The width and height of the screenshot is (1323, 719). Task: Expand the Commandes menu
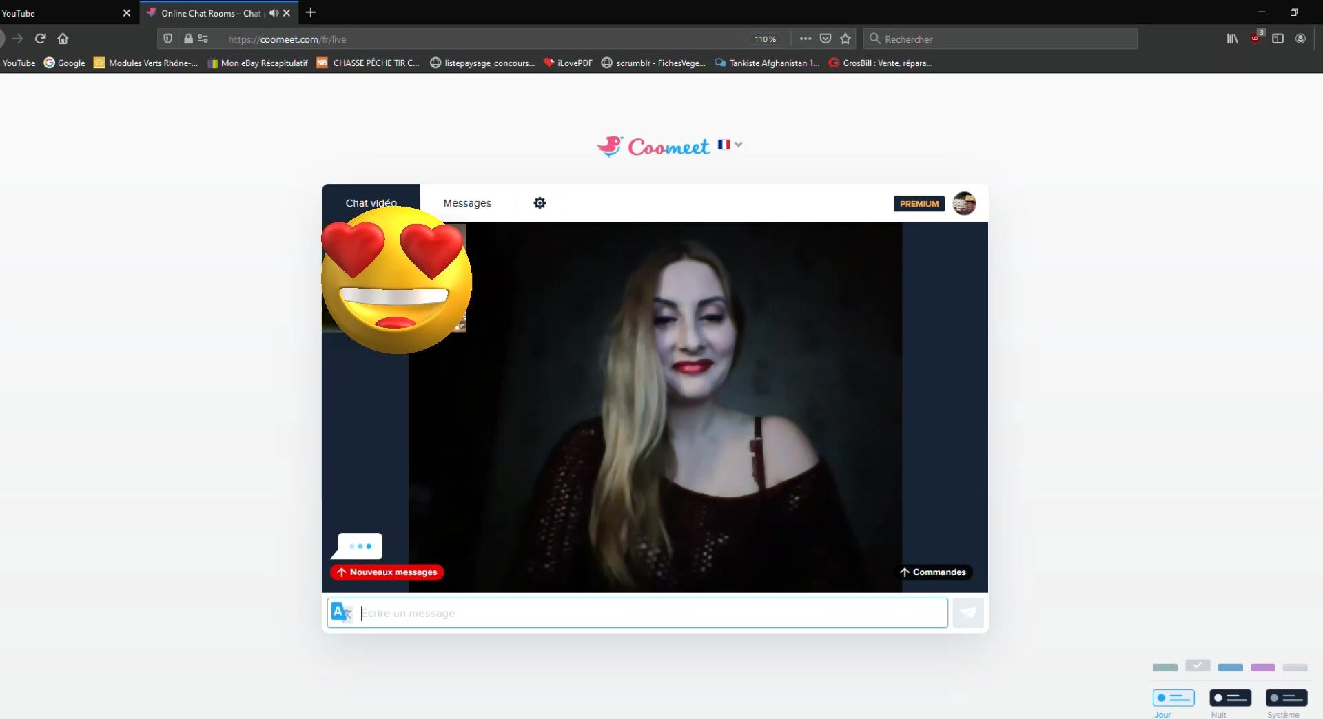click(x=933, y=572)
